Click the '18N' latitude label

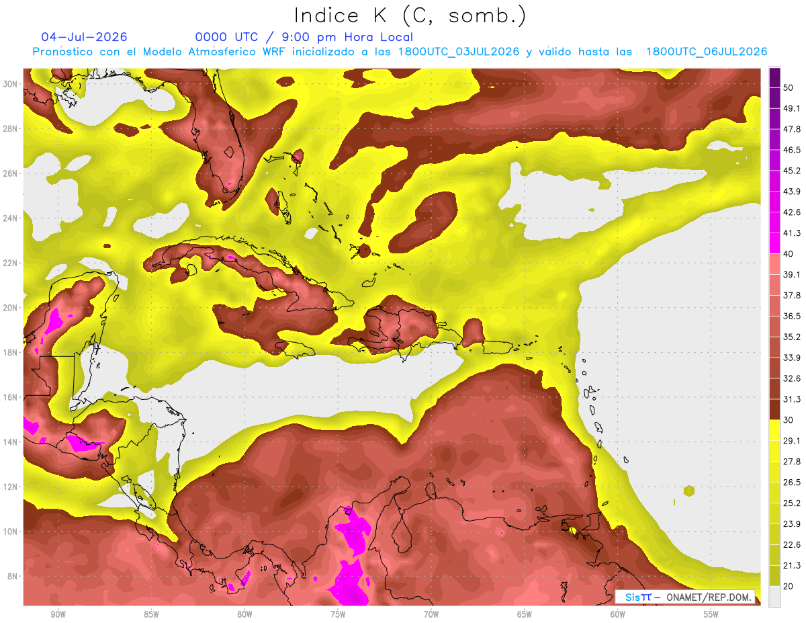pyautogui.click(x=11, y=352)
